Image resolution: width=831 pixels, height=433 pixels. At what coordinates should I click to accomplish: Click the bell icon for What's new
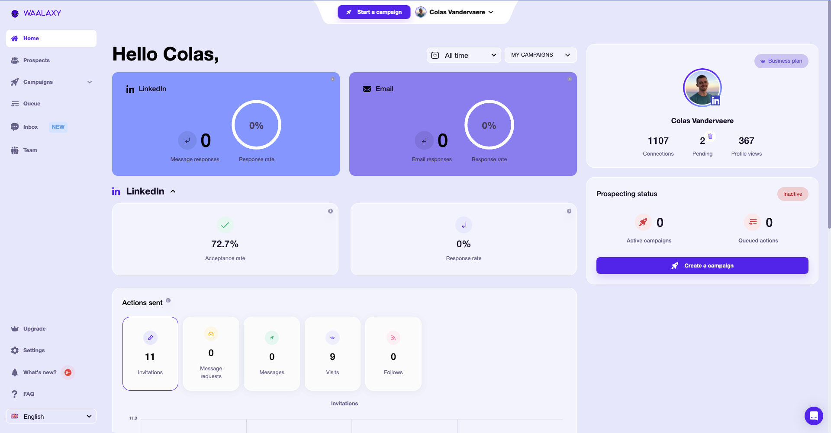(x=15, y=373)
